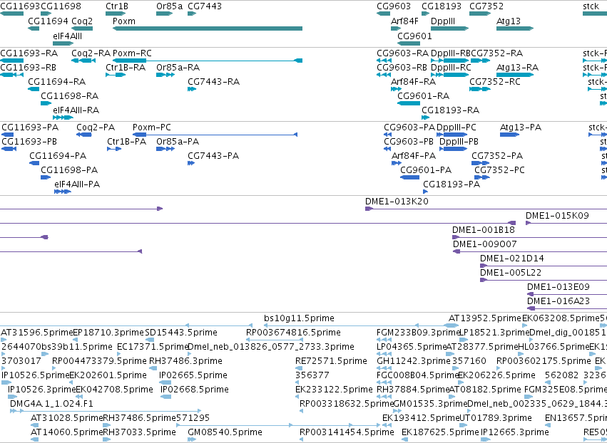This screenshot has width=607, height=443.
Task: Select the DME1-015K09 BAC clone
Action: coord(566,223)
